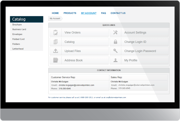The height and width of the screenshot is (121, 180).
Task: Click the Customer Service Rep: heading
Action: click(x=63, y=78)
